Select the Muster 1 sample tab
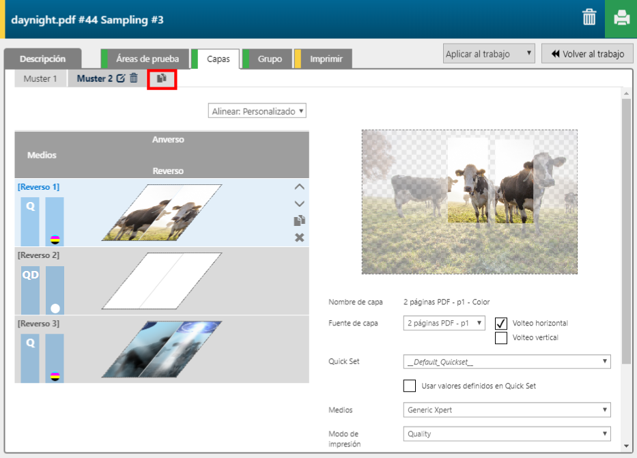Image resolution: width=637 pixels, height=458 pixels. [x=40, y=78]
